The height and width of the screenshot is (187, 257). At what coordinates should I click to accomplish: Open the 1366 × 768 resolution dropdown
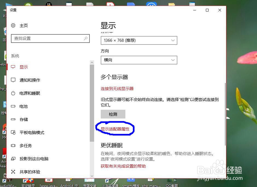[139, 40]
